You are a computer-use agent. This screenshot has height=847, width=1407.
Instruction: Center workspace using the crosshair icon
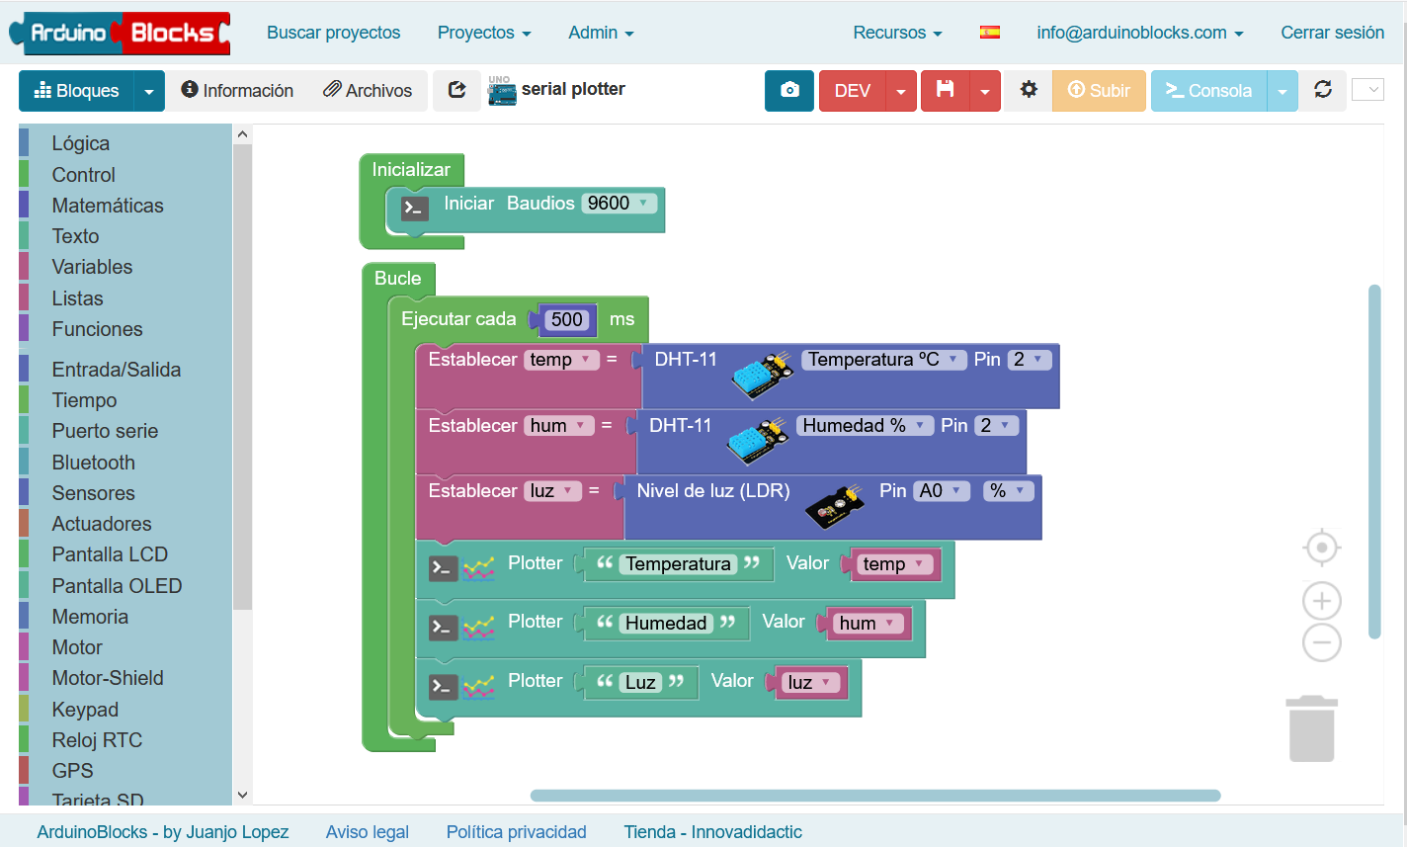(1321, 548)
